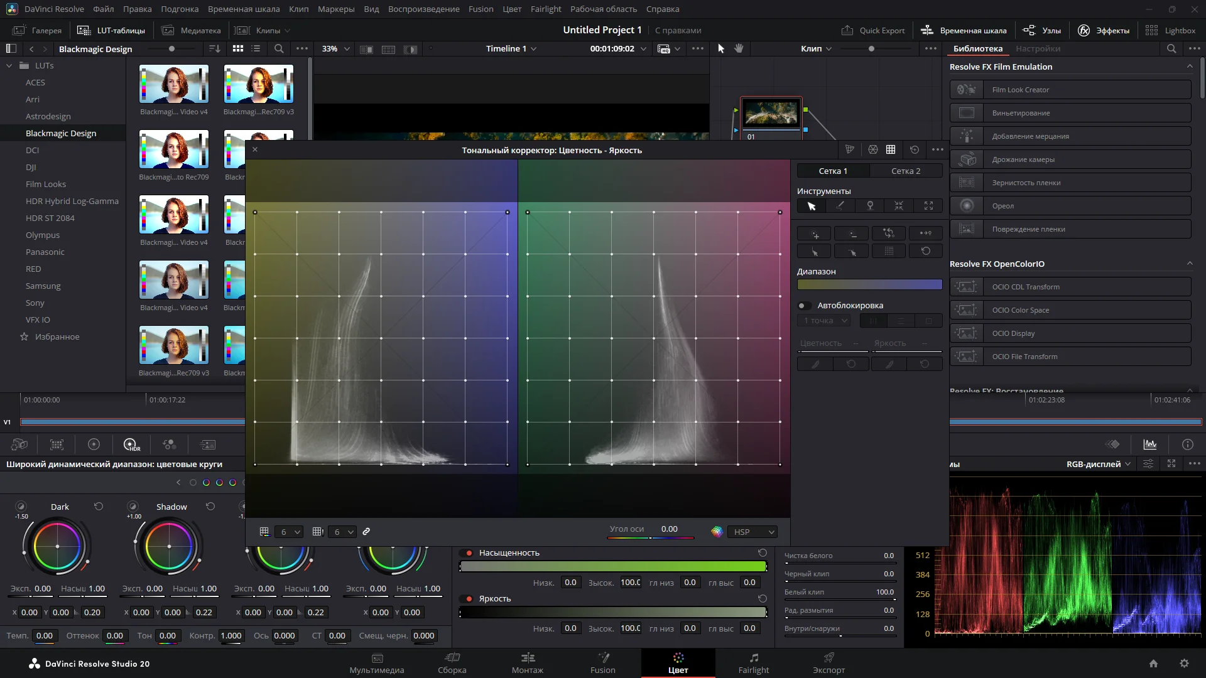Click the Диапазон color range bar
The image size is (1206, 678).
(869, 285)
